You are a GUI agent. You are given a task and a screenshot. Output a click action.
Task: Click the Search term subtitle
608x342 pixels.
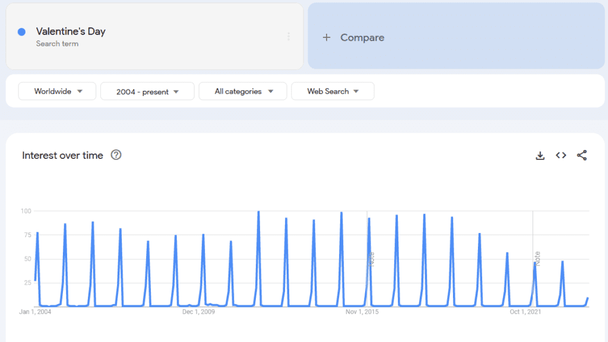tap(57, 44)
